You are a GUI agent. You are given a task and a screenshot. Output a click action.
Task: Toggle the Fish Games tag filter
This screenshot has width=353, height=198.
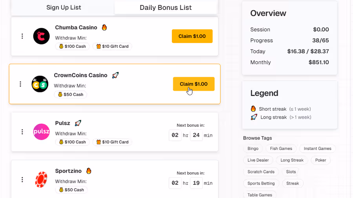281,149
